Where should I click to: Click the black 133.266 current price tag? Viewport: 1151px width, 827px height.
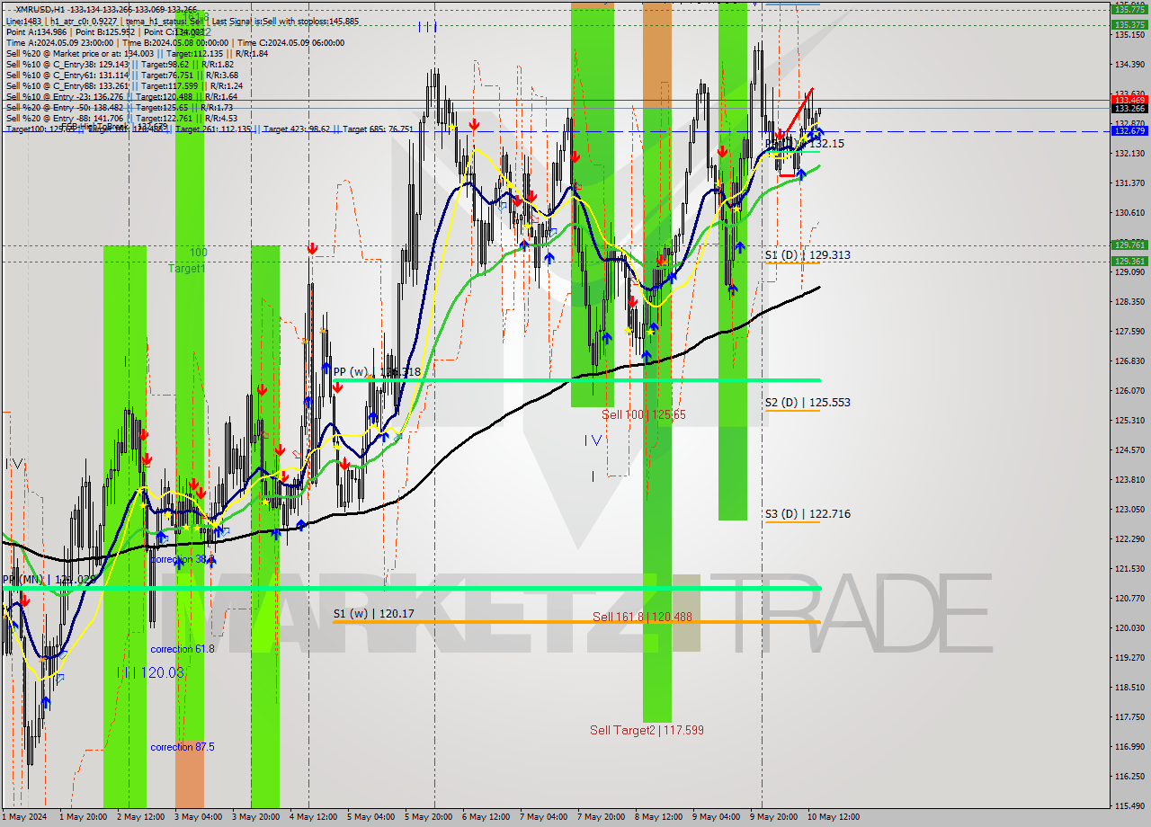(1129, 109)
